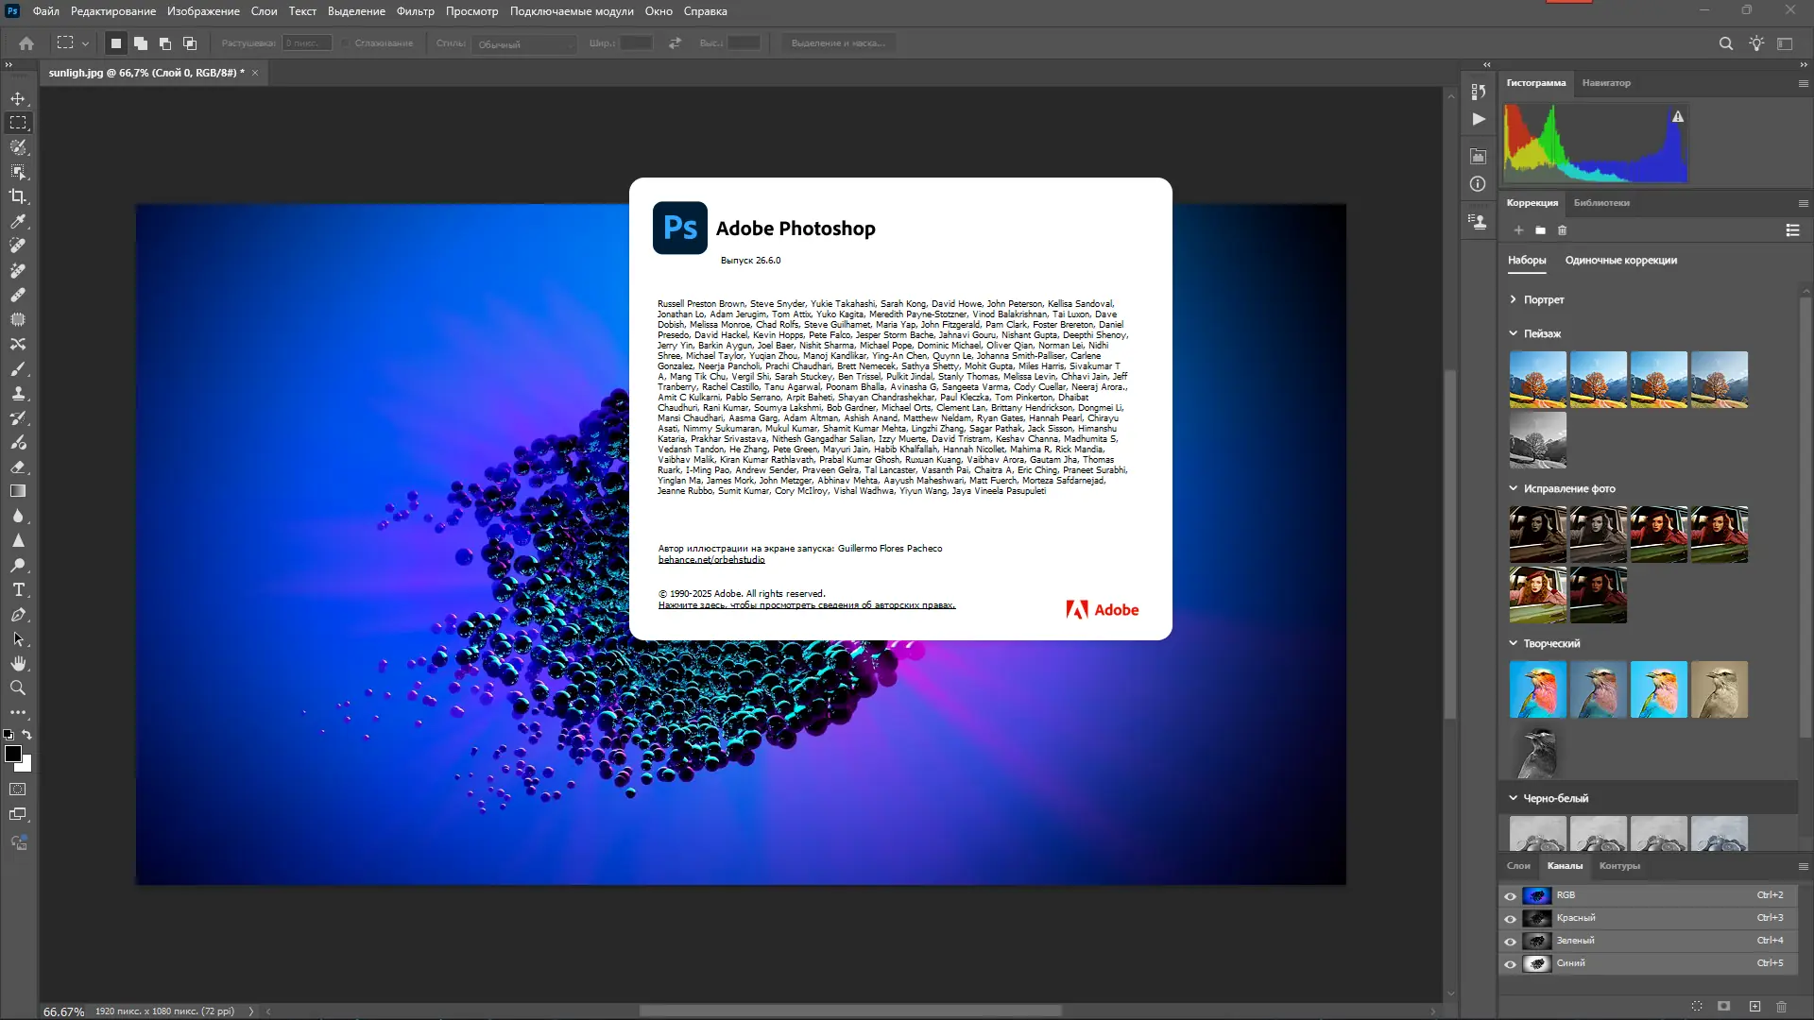Select the Brush tool
Image resolution: width=1814 pixels, height=1020 pixels.
pyautogui.click(x=19, y=369)
